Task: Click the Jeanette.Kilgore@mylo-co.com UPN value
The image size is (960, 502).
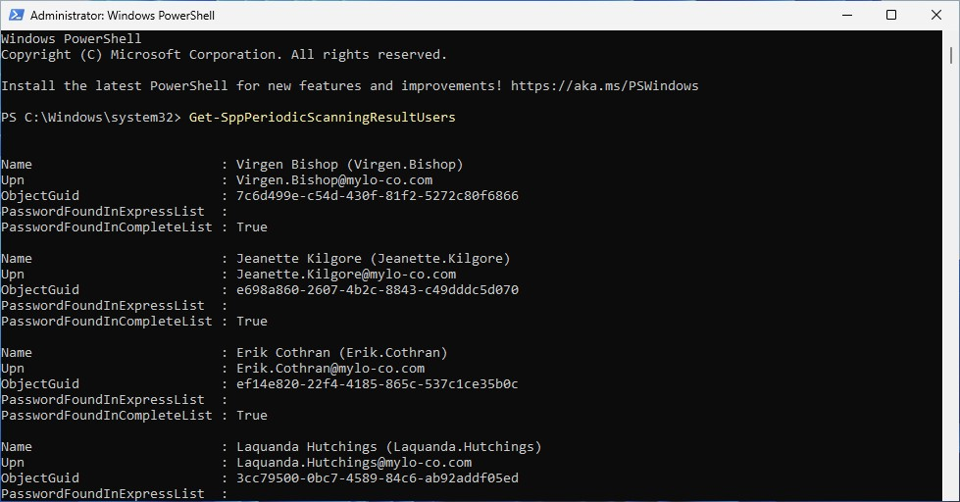Action: point(346,275)
